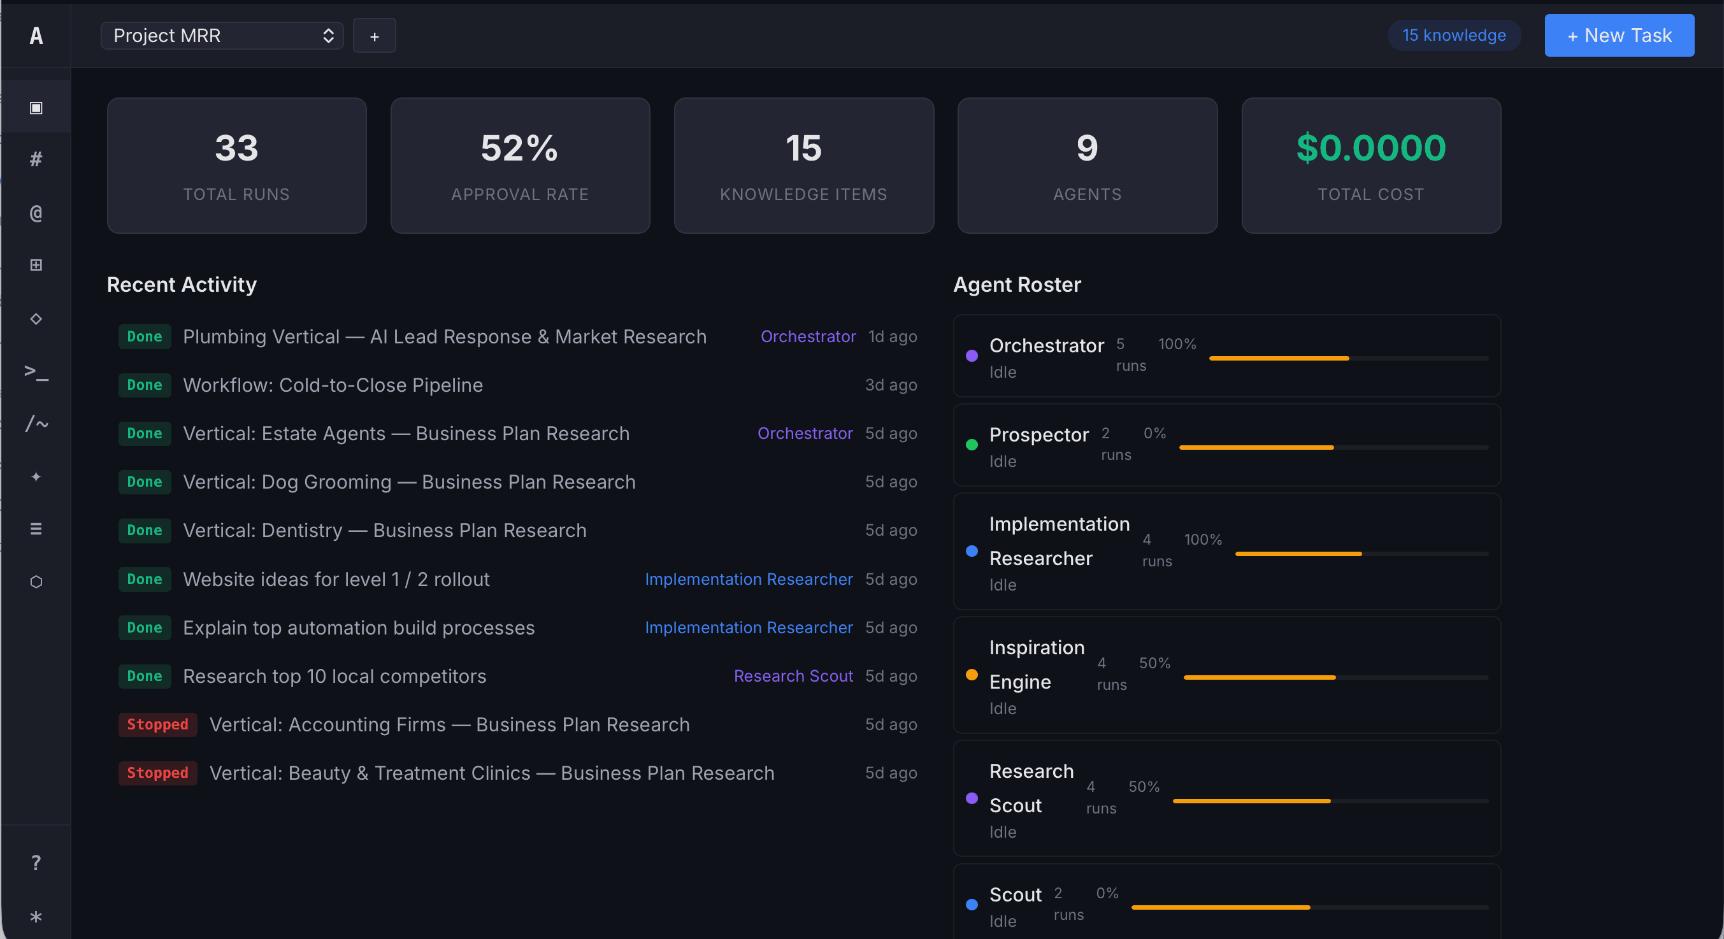
Task: Open help via the question mark icon
Action: (36, 862)
